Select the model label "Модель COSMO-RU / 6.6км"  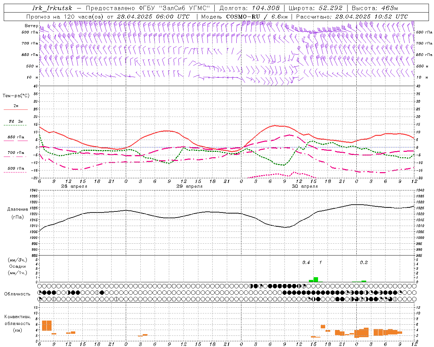(244, 17)
